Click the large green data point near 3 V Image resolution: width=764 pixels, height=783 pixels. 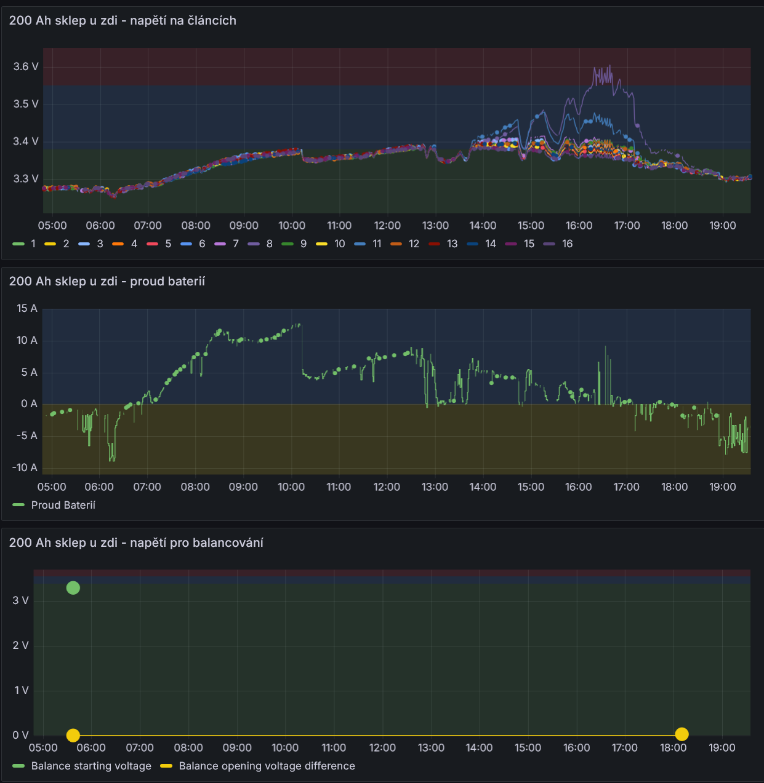tap(73, 588)
